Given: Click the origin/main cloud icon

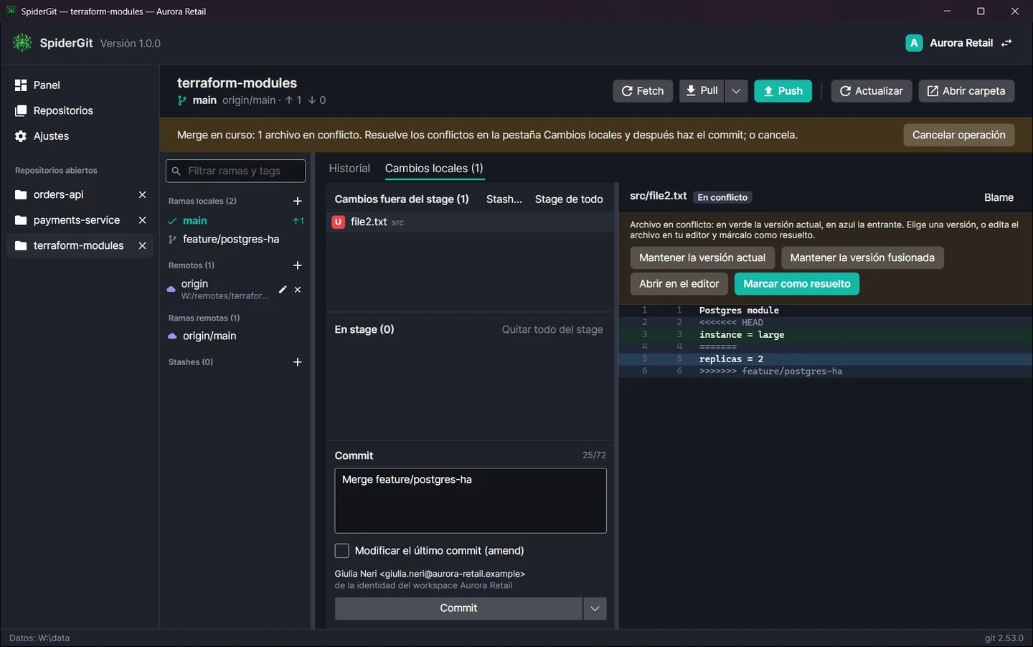Looking at the screenshot, I should pos(172,336).
